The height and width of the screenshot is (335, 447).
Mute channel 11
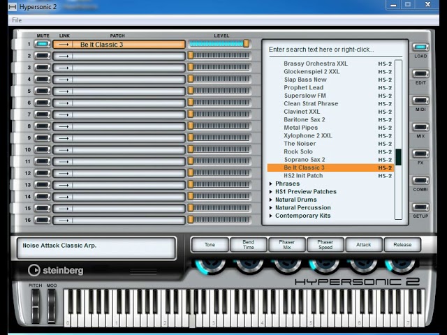(42, 161)
